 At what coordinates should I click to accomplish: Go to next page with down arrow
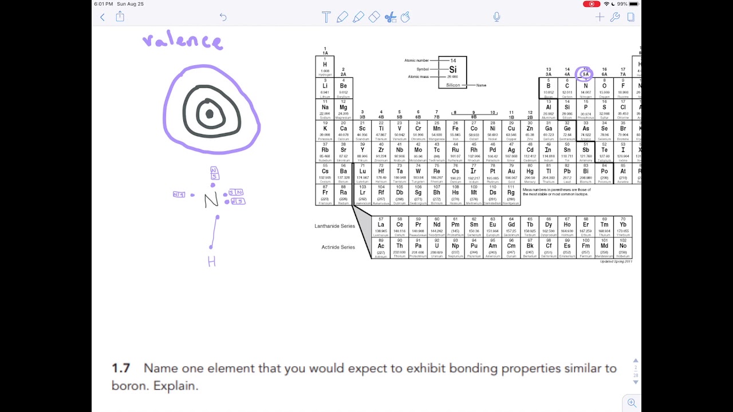tap(635, 382)
